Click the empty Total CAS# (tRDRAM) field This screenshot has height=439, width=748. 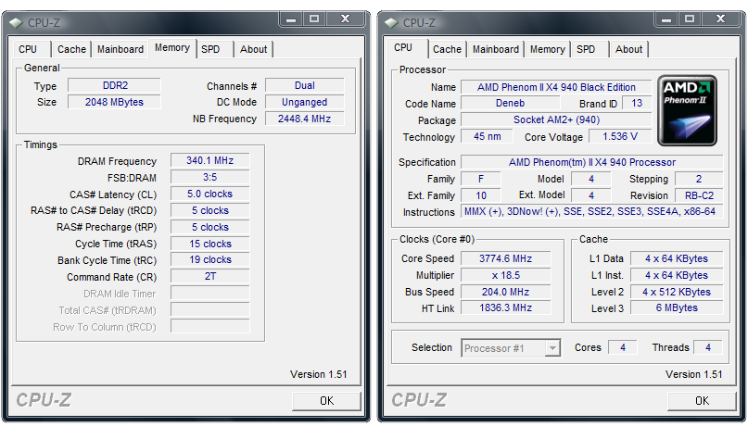tap(209, 310)
